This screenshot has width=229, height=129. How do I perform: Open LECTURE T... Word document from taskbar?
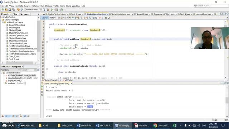tap(103, 125)
